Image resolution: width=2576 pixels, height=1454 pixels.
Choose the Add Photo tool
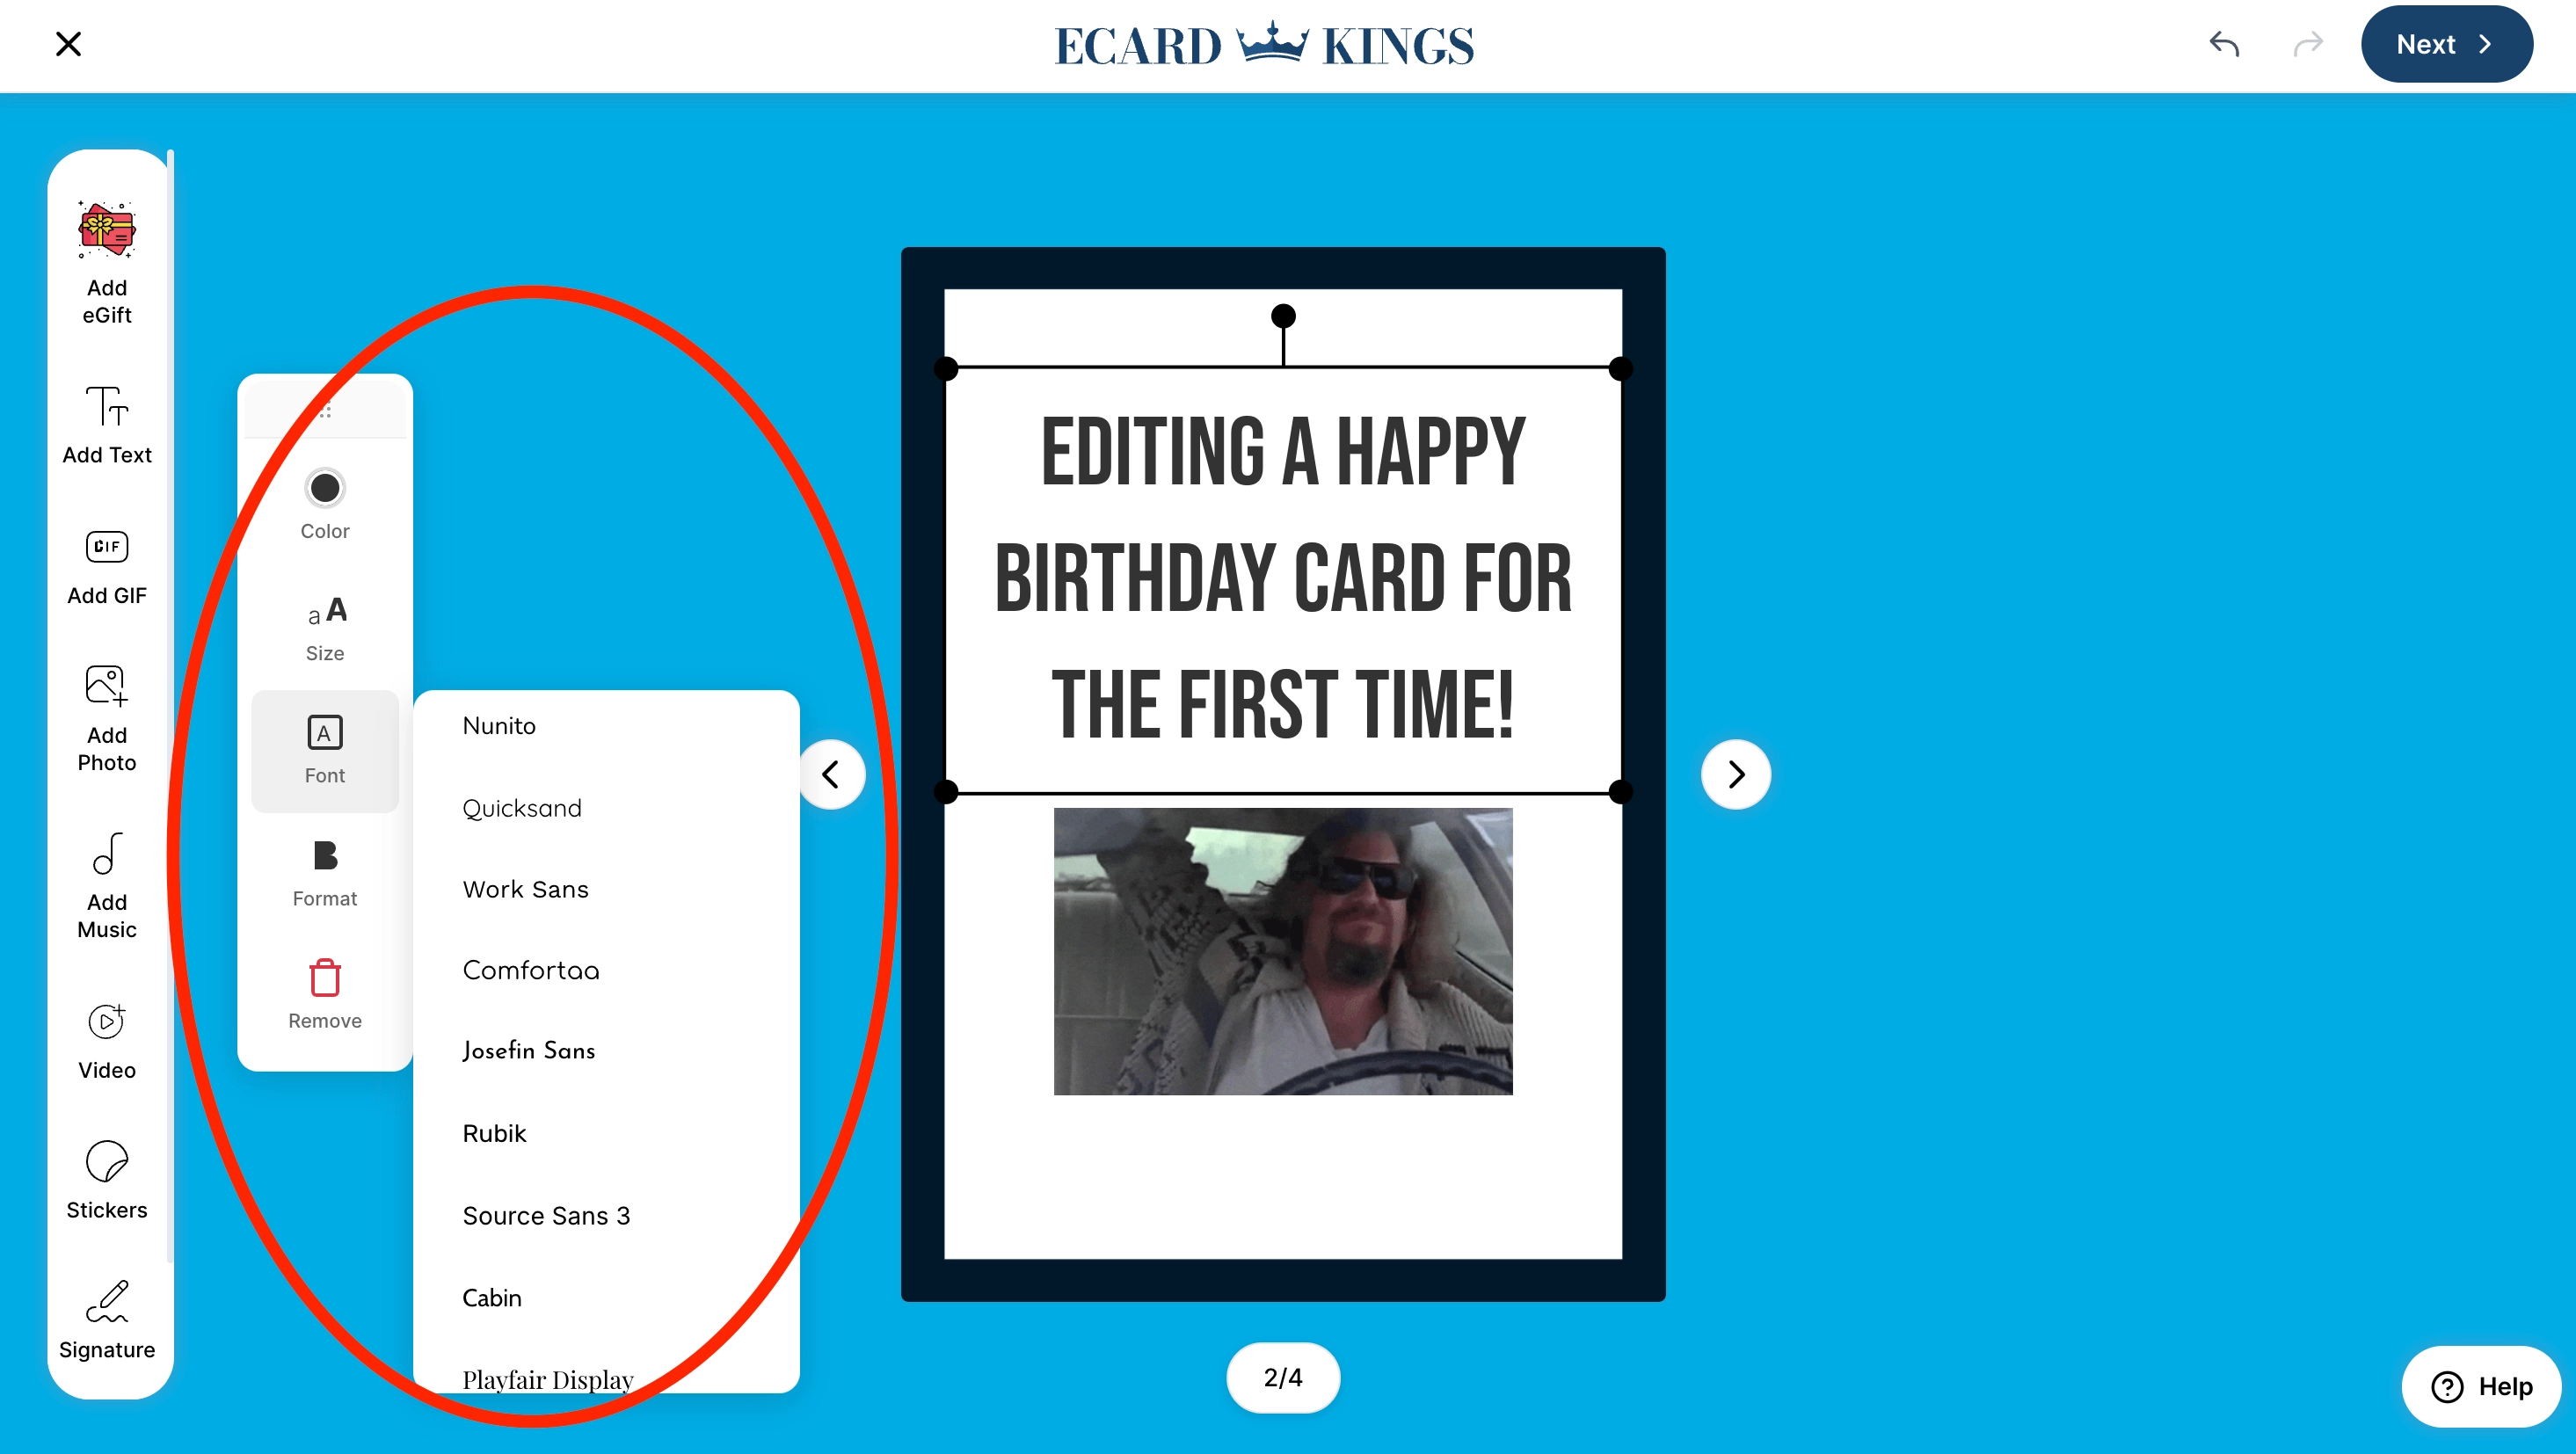[107, 719]
